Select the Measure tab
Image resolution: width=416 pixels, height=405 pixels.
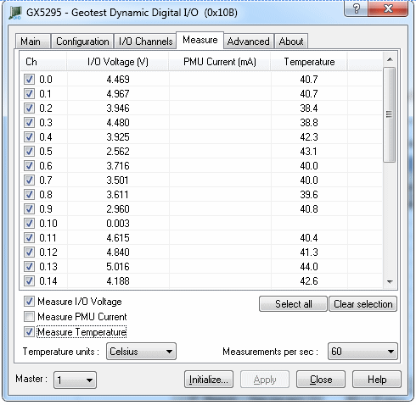pos(200,40)
